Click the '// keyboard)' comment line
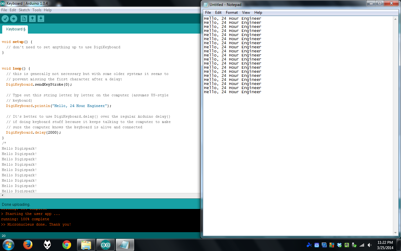 [x=19, y=100]
